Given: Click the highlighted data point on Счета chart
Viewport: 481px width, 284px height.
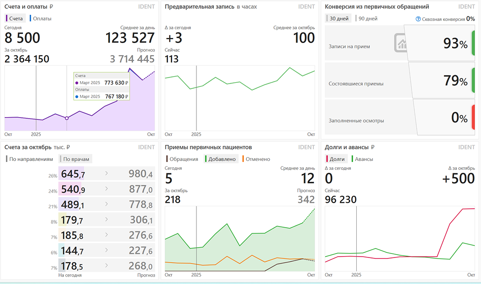Looking at the screenshot, I should [67, 118].
